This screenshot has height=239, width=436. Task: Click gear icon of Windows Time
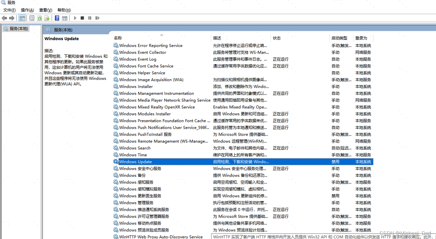tap(116, 155)
